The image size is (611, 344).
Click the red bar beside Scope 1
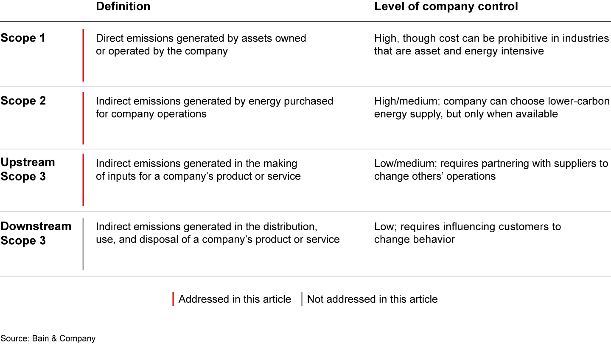[x=83, y=55]
